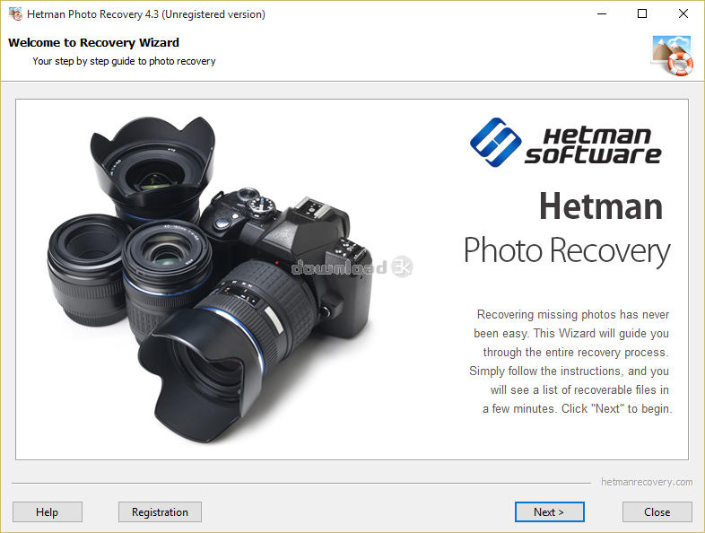Minimize the Hetman Photo Recovery window
Image resolution: width=705 pixels, height=533 pixels.
(601, 14)
